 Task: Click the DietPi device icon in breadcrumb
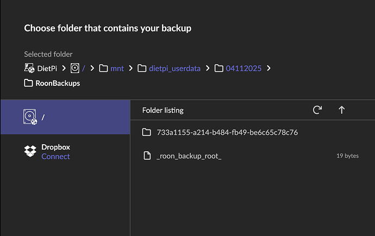pyautogui.click(x=29, y=69)
